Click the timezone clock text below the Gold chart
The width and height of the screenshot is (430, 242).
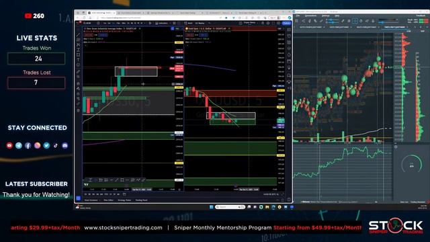tap(270, 194)
